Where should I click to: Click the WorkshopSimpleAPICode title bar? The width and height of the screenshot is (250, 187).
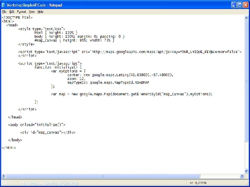tap(34, 5)
